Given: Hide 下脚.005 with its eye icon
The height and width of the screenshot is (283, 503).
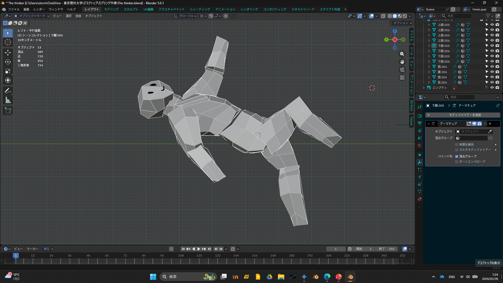Looking at the screenshot, I should (492, 46).
